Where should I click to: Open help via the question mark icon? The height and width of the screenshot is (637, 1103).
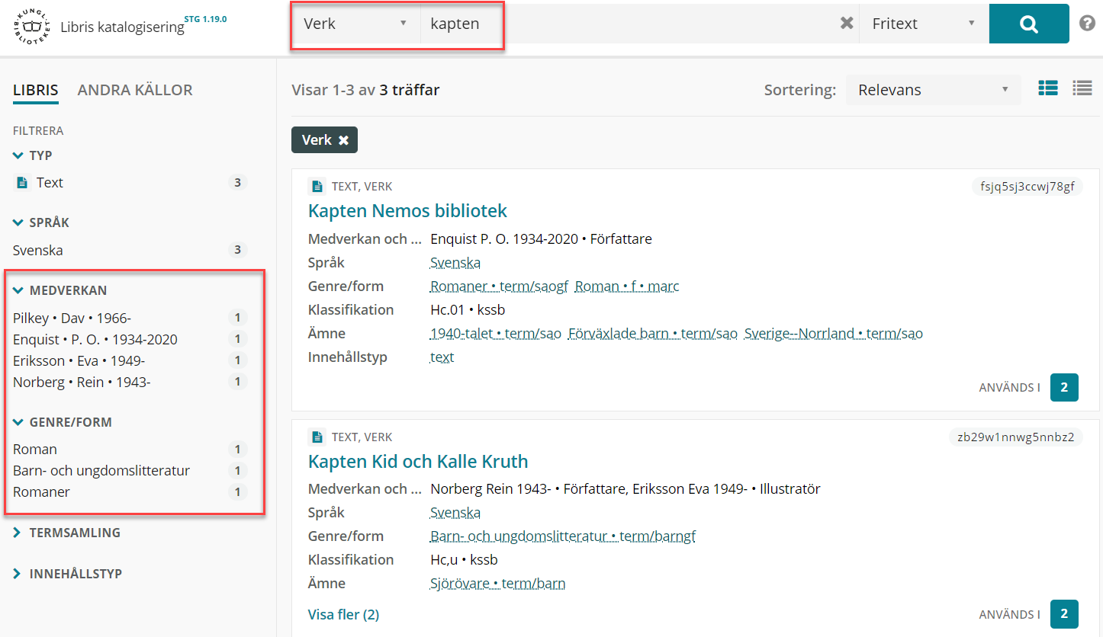(x=1087, y=24)
